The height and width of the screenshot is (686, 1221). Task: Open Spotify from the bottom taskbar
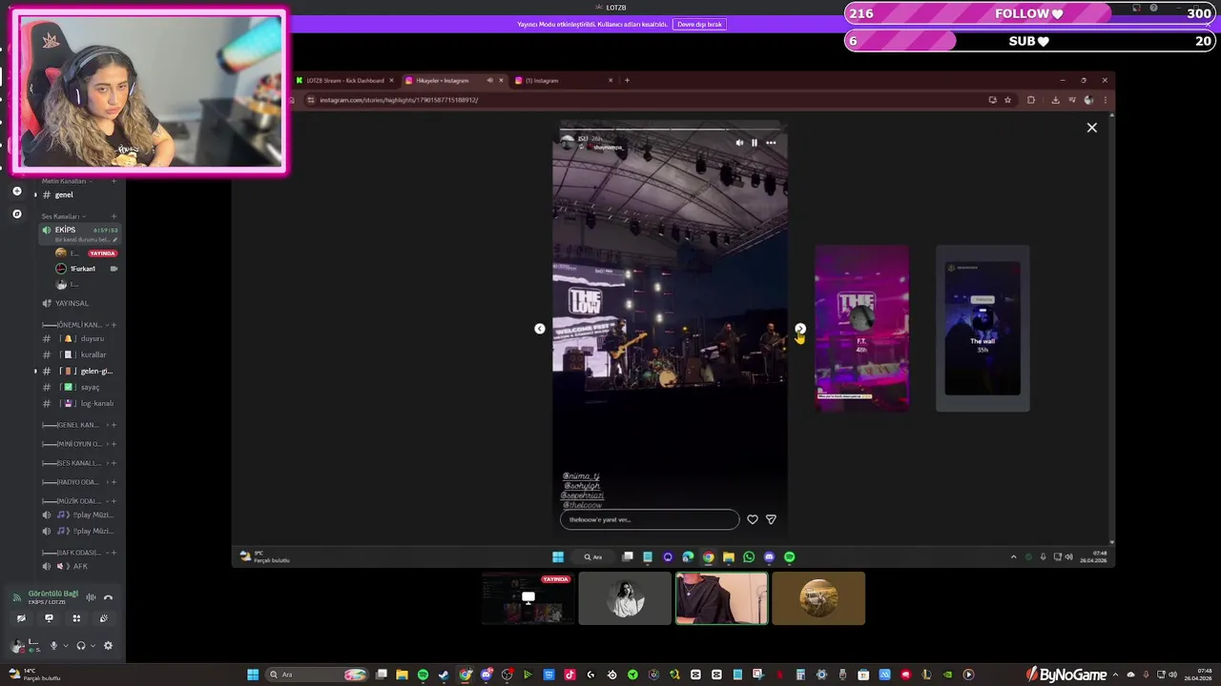coord(423,675)
